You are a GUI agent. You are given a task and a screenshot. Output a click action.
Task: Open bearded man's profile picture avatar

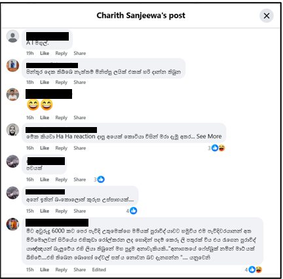point(12,130)
